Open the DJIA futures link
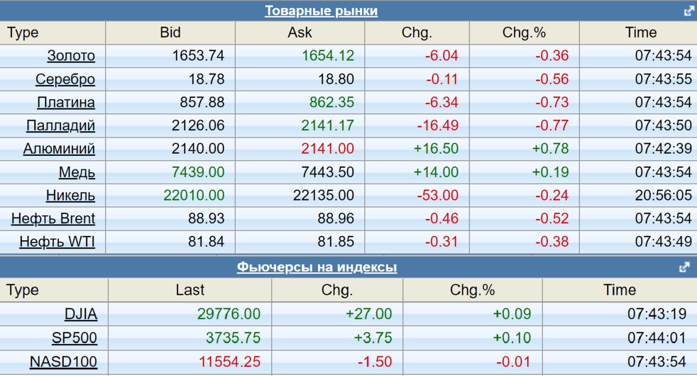Viewport: 697px width, 377px height. click(81, 314)
